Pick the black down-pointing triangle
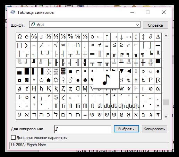 (x=122, y=71)
